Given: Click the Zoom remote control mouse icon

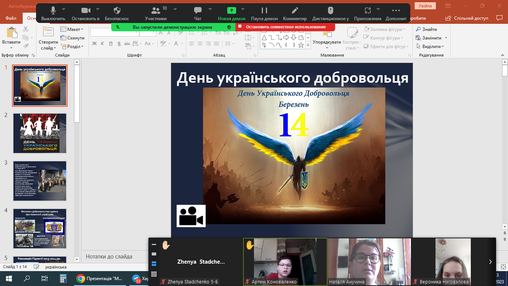Looking at the screenshot, I should (x=330, y=11).
